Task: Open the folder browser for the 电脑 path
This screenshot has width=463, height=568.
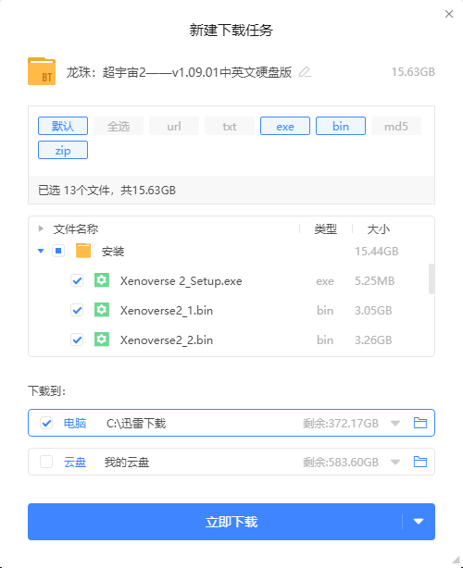Action: pos(419,423)
